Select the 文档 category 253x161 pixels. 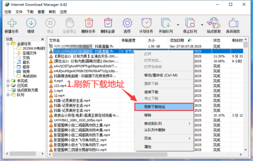[26, 58]
